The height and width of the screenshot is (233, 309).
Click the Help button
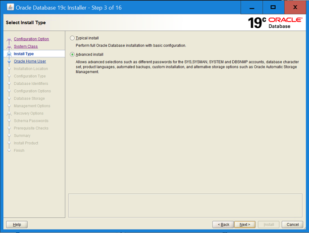point(17,225)
